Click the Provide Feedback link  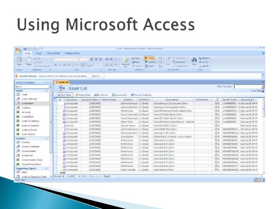(x=141, y=95)
